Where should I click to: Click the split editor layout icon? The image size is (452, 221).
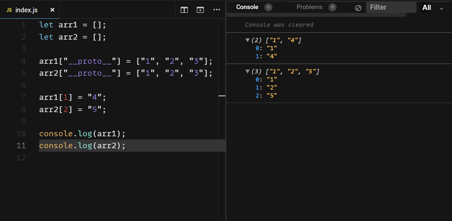[184, 10]
